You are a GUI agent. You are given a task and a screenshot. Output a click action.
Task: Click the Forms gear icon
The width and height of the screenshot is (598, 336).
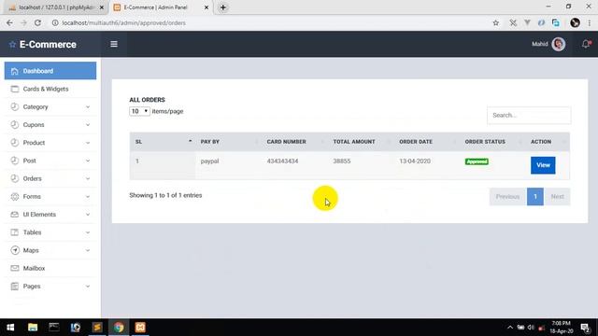coord(15,197)
